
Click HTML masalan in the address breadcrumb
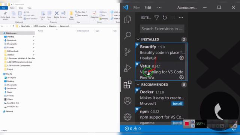point(40,26)
